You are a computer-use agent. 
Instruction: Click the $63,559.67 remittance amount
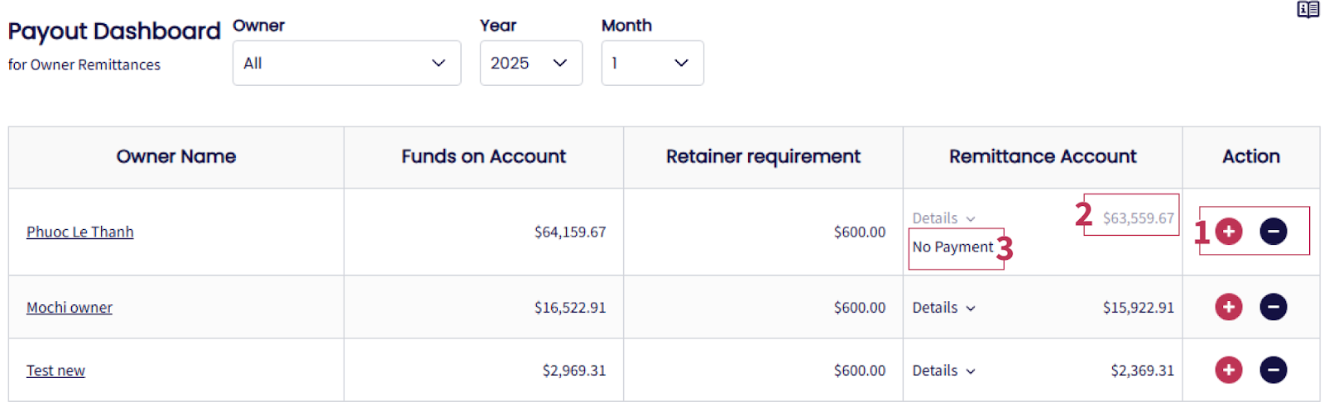tap(1138, 218)
